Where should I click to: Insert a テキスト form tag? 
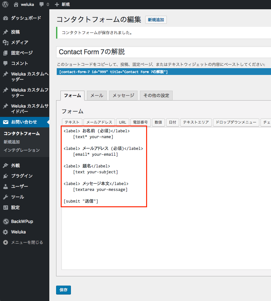point(72,122)
